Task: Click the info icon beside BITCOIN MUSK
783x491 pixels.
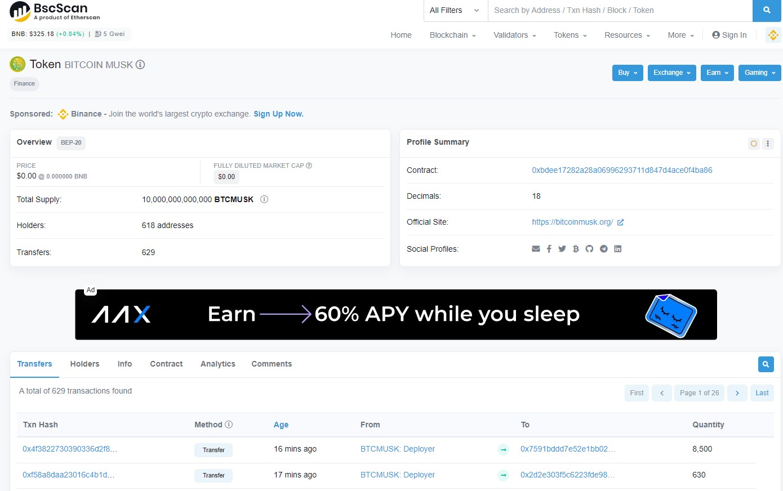Action: click(140, 65)
